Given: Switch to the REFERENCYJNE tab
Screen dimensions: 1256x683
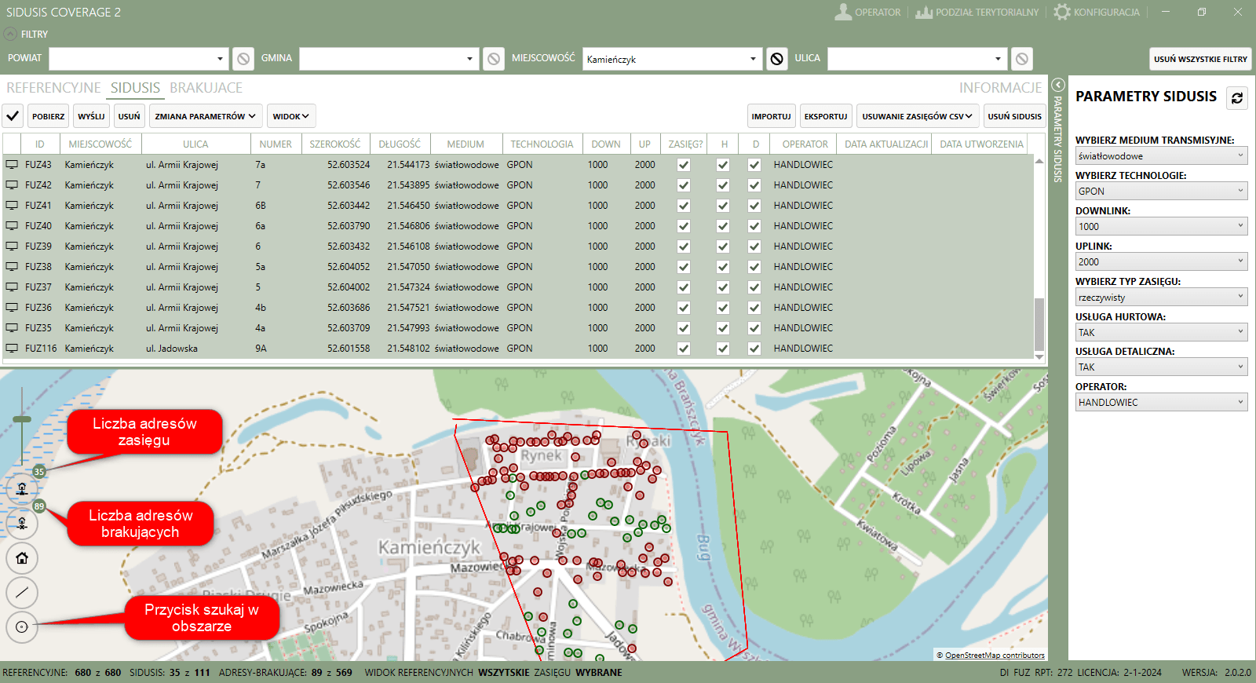Looking at the screenshot, I should [x=53, y=88].
